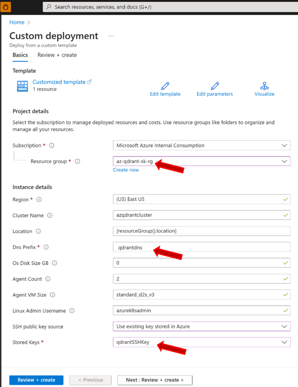The image size is (298, 387).
Task: Open the Stored Keys dropdown
Action: pyautogui.click(x=201, y=342)
